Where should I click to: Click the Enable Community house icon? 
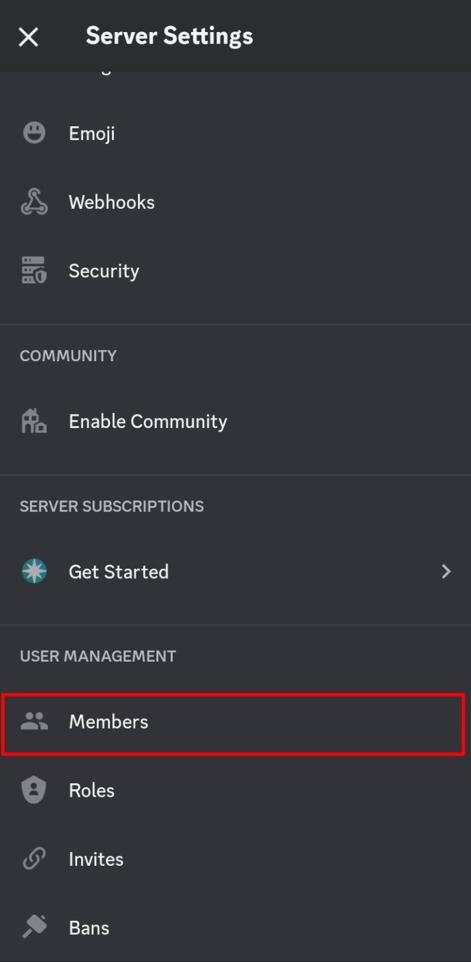click(34, 421)
